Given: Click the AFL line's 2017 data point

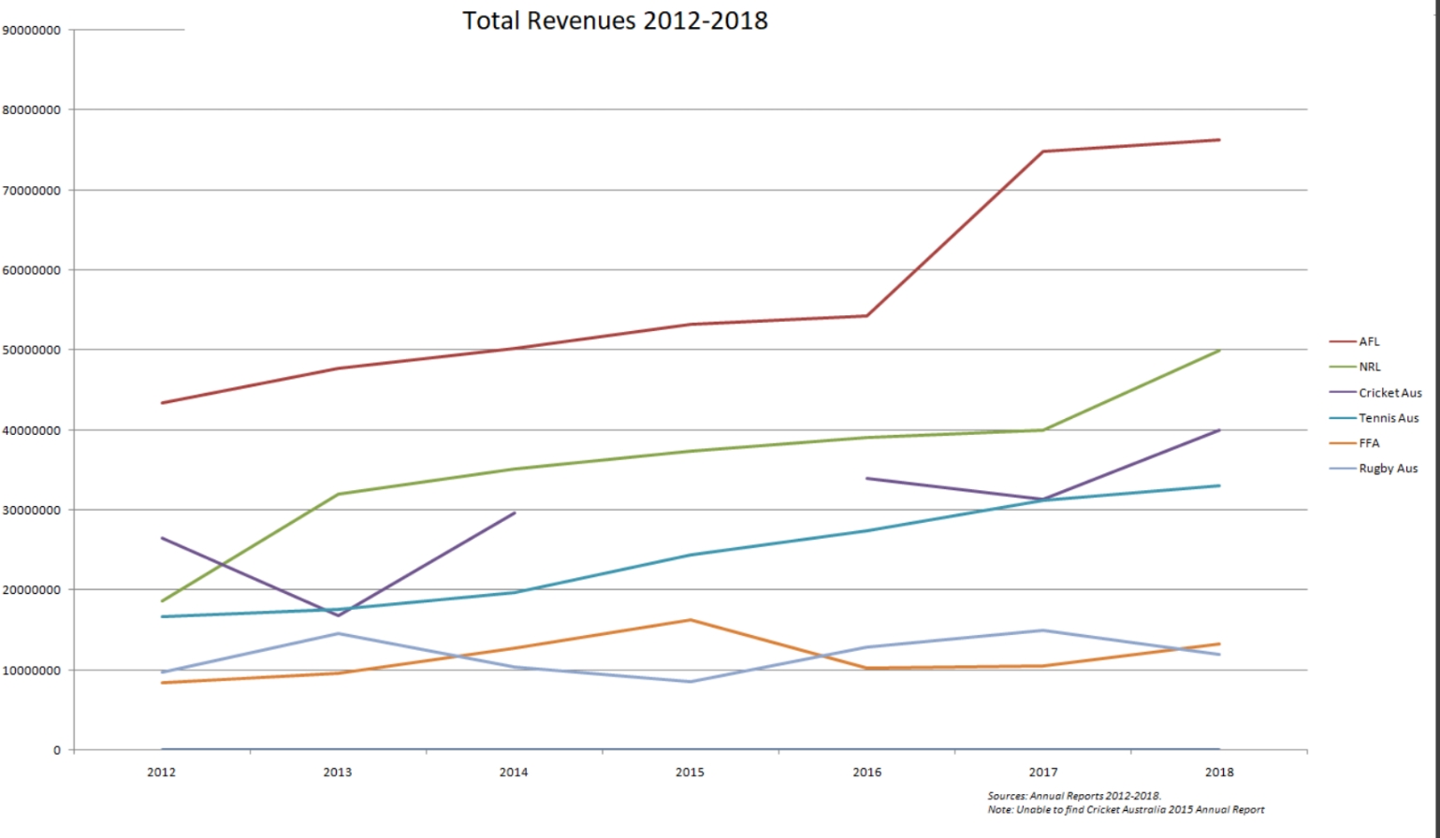Looking at the screenshot, I should click(1043, 152).
